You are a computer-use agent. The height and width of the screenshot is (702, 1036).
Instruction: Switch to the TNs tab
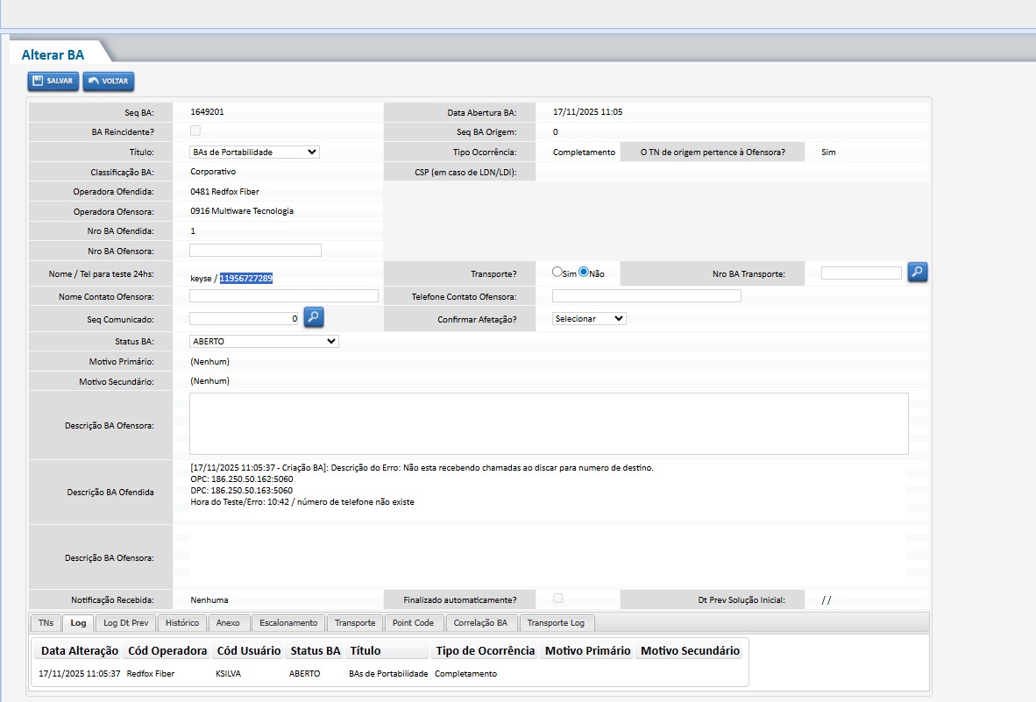[x=46, y=623]
